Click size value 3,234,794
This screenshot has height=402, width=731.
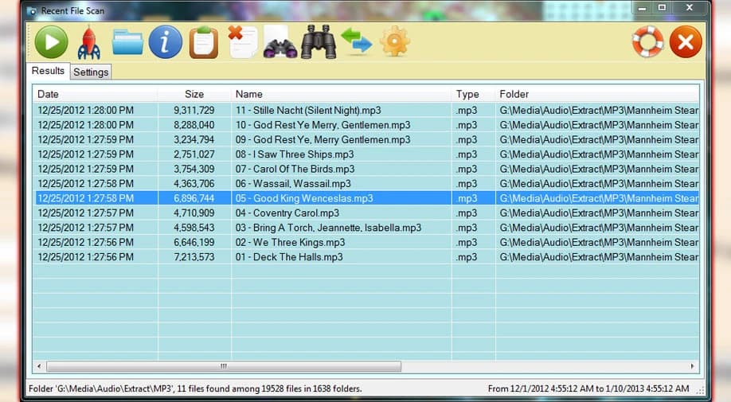click(194, 140)
